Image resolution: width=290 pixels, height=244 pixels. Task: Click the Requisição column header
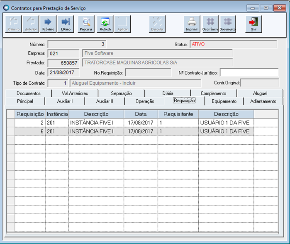[30, 114]
